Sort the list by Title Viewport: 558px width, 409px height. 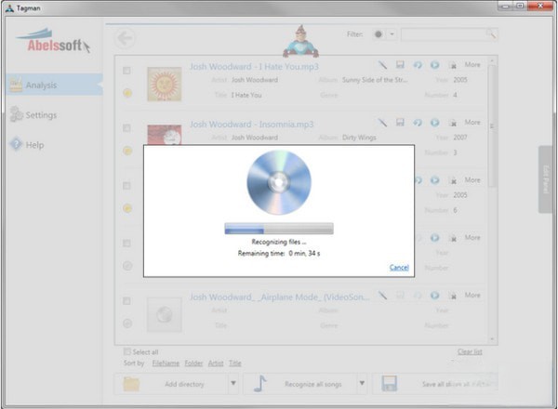point(235,363)
